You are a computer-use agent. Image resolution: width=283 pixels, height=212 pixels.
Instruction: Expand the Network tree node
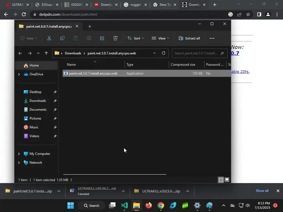coord(19,163)
